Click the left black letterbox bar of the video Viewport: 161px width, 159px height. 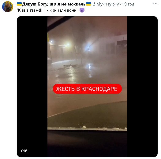32,87
